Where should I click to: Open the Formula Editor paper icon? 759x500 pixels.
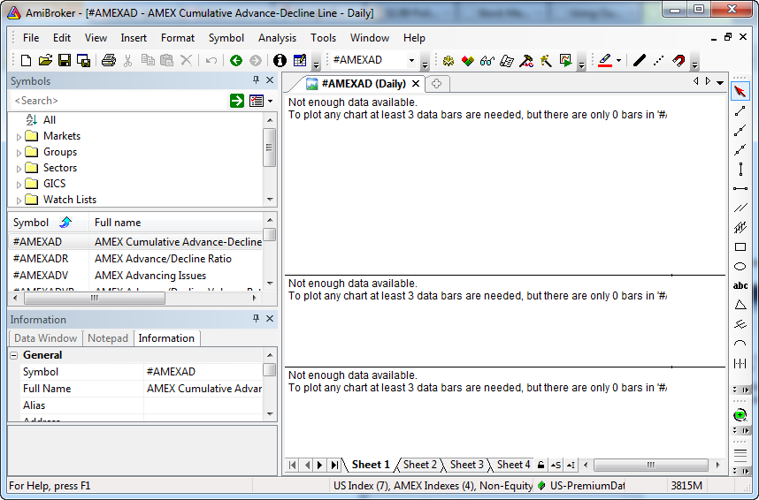pyautogui.click(x=506, y=61)
